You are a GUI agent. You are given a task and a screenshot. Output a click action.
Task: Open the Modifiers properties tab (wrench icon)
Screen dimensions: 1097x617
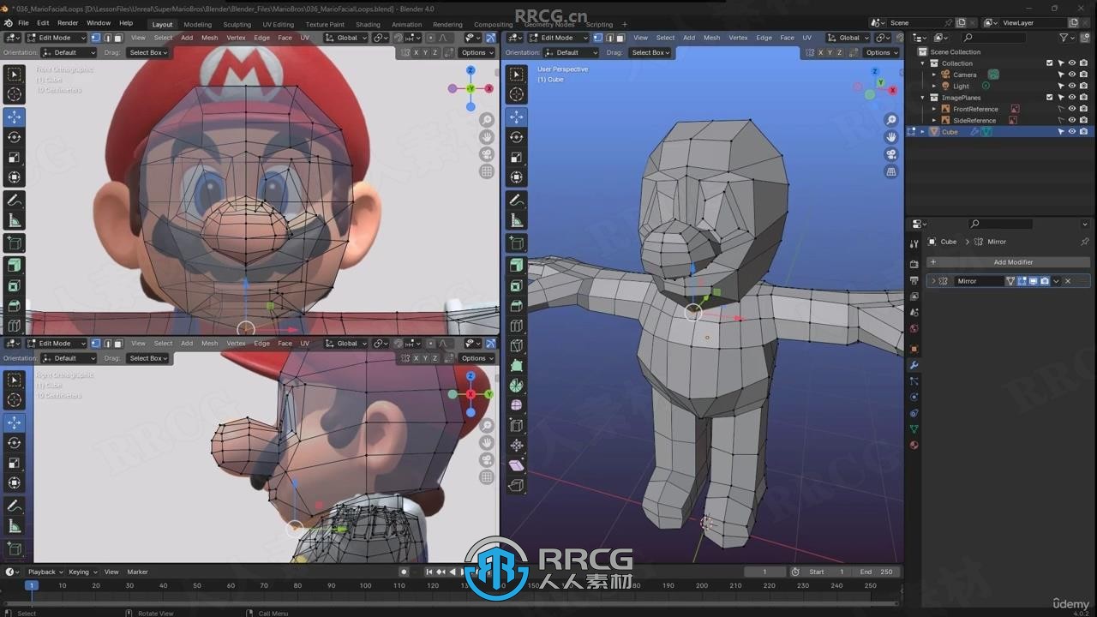point(914,365)
